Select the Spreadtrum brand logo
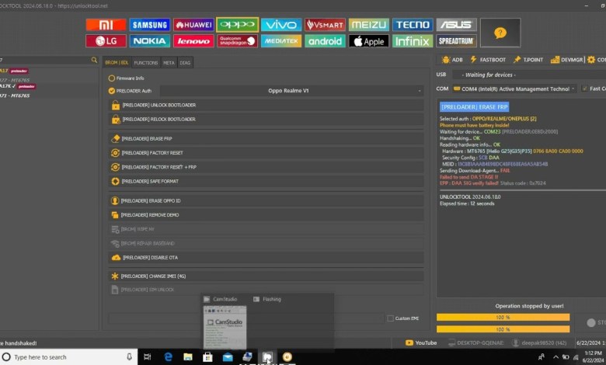This screenshot has width=606, height=365. point(456,41)
